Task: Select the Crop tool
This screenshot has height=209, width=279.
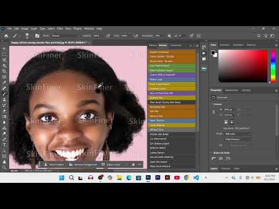Action: (x=4, y=71)
